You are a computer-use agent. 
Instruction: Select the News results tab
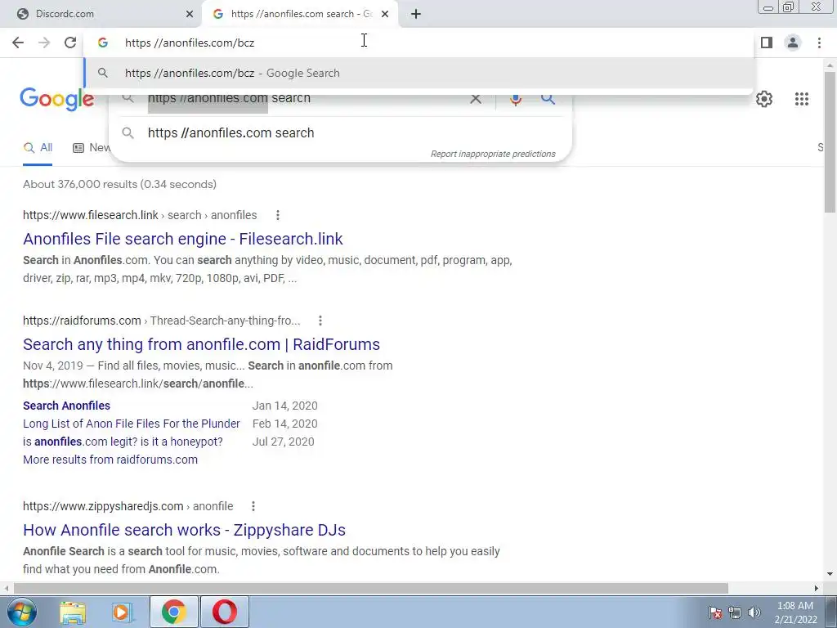click(92, 148)
